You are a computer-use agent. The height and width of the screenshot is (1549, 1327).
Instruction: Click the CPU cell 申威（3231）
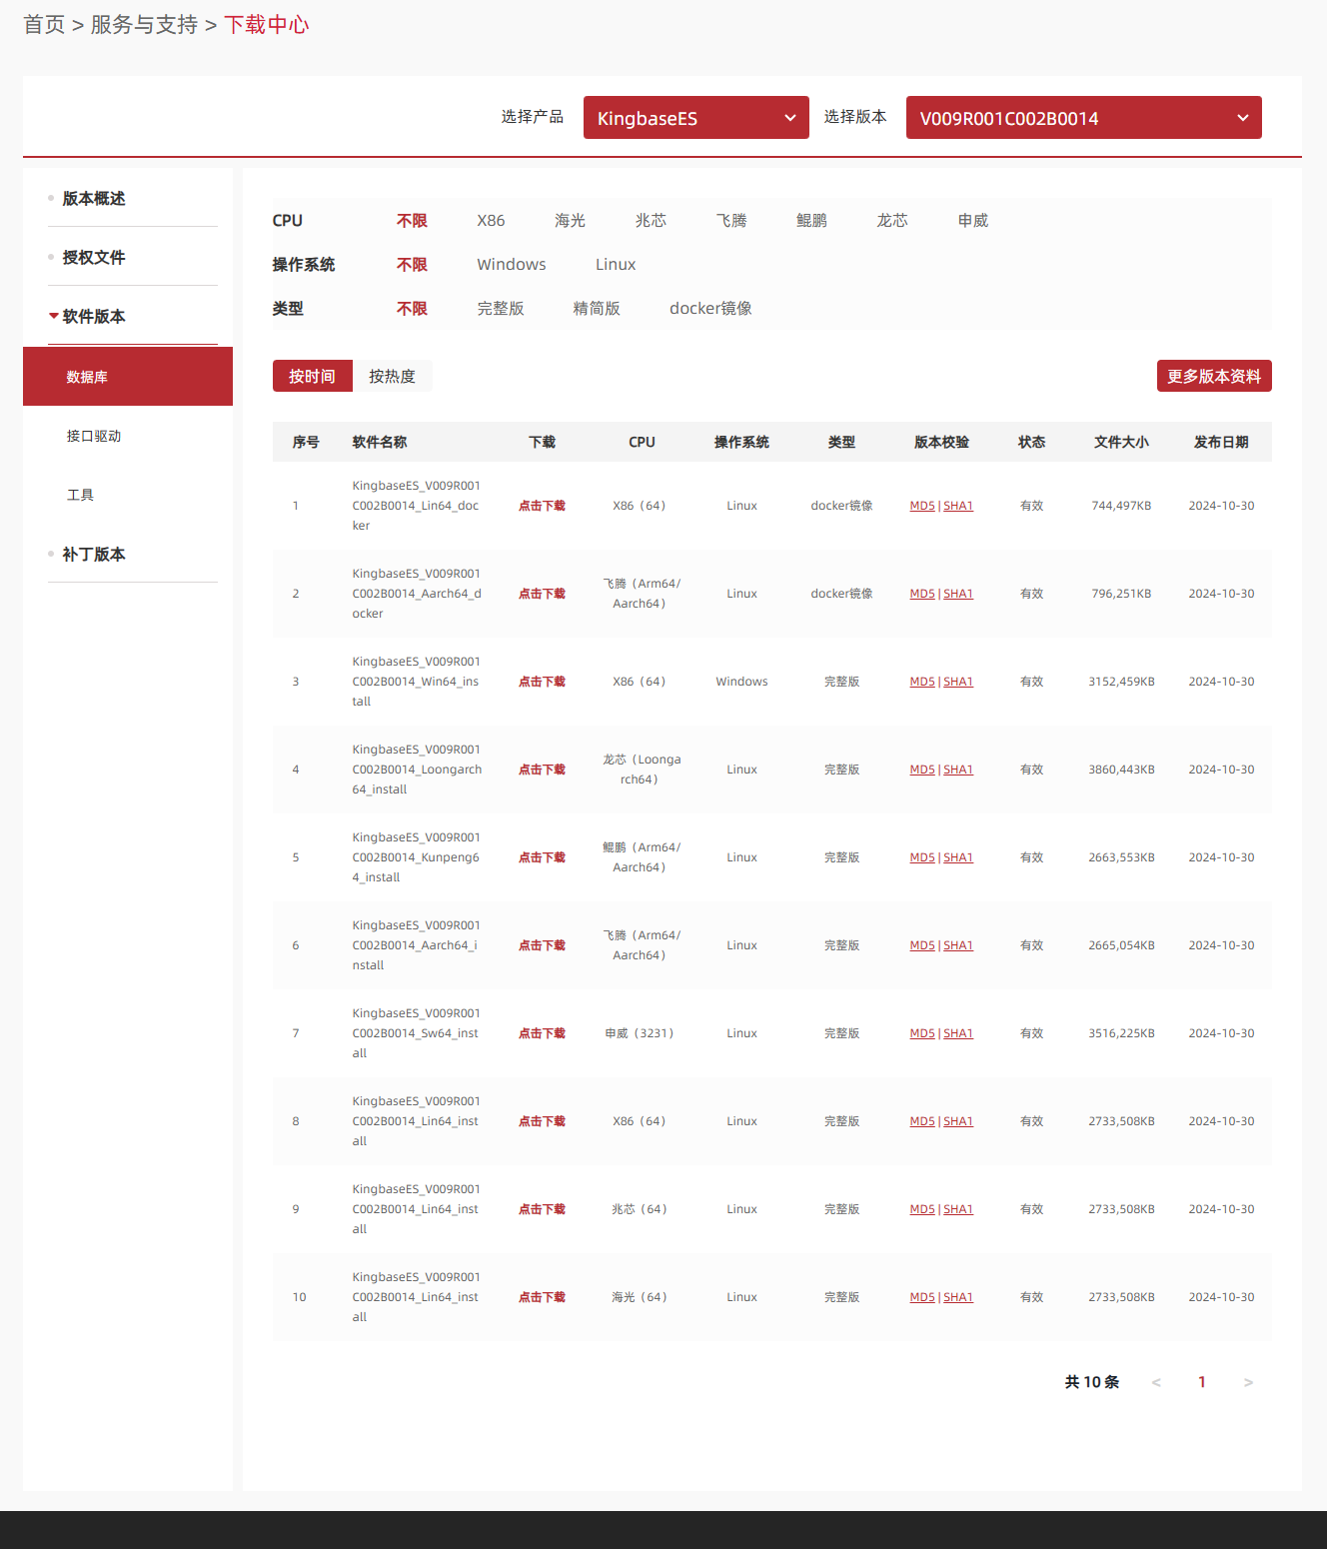(x=640, y=1033)
